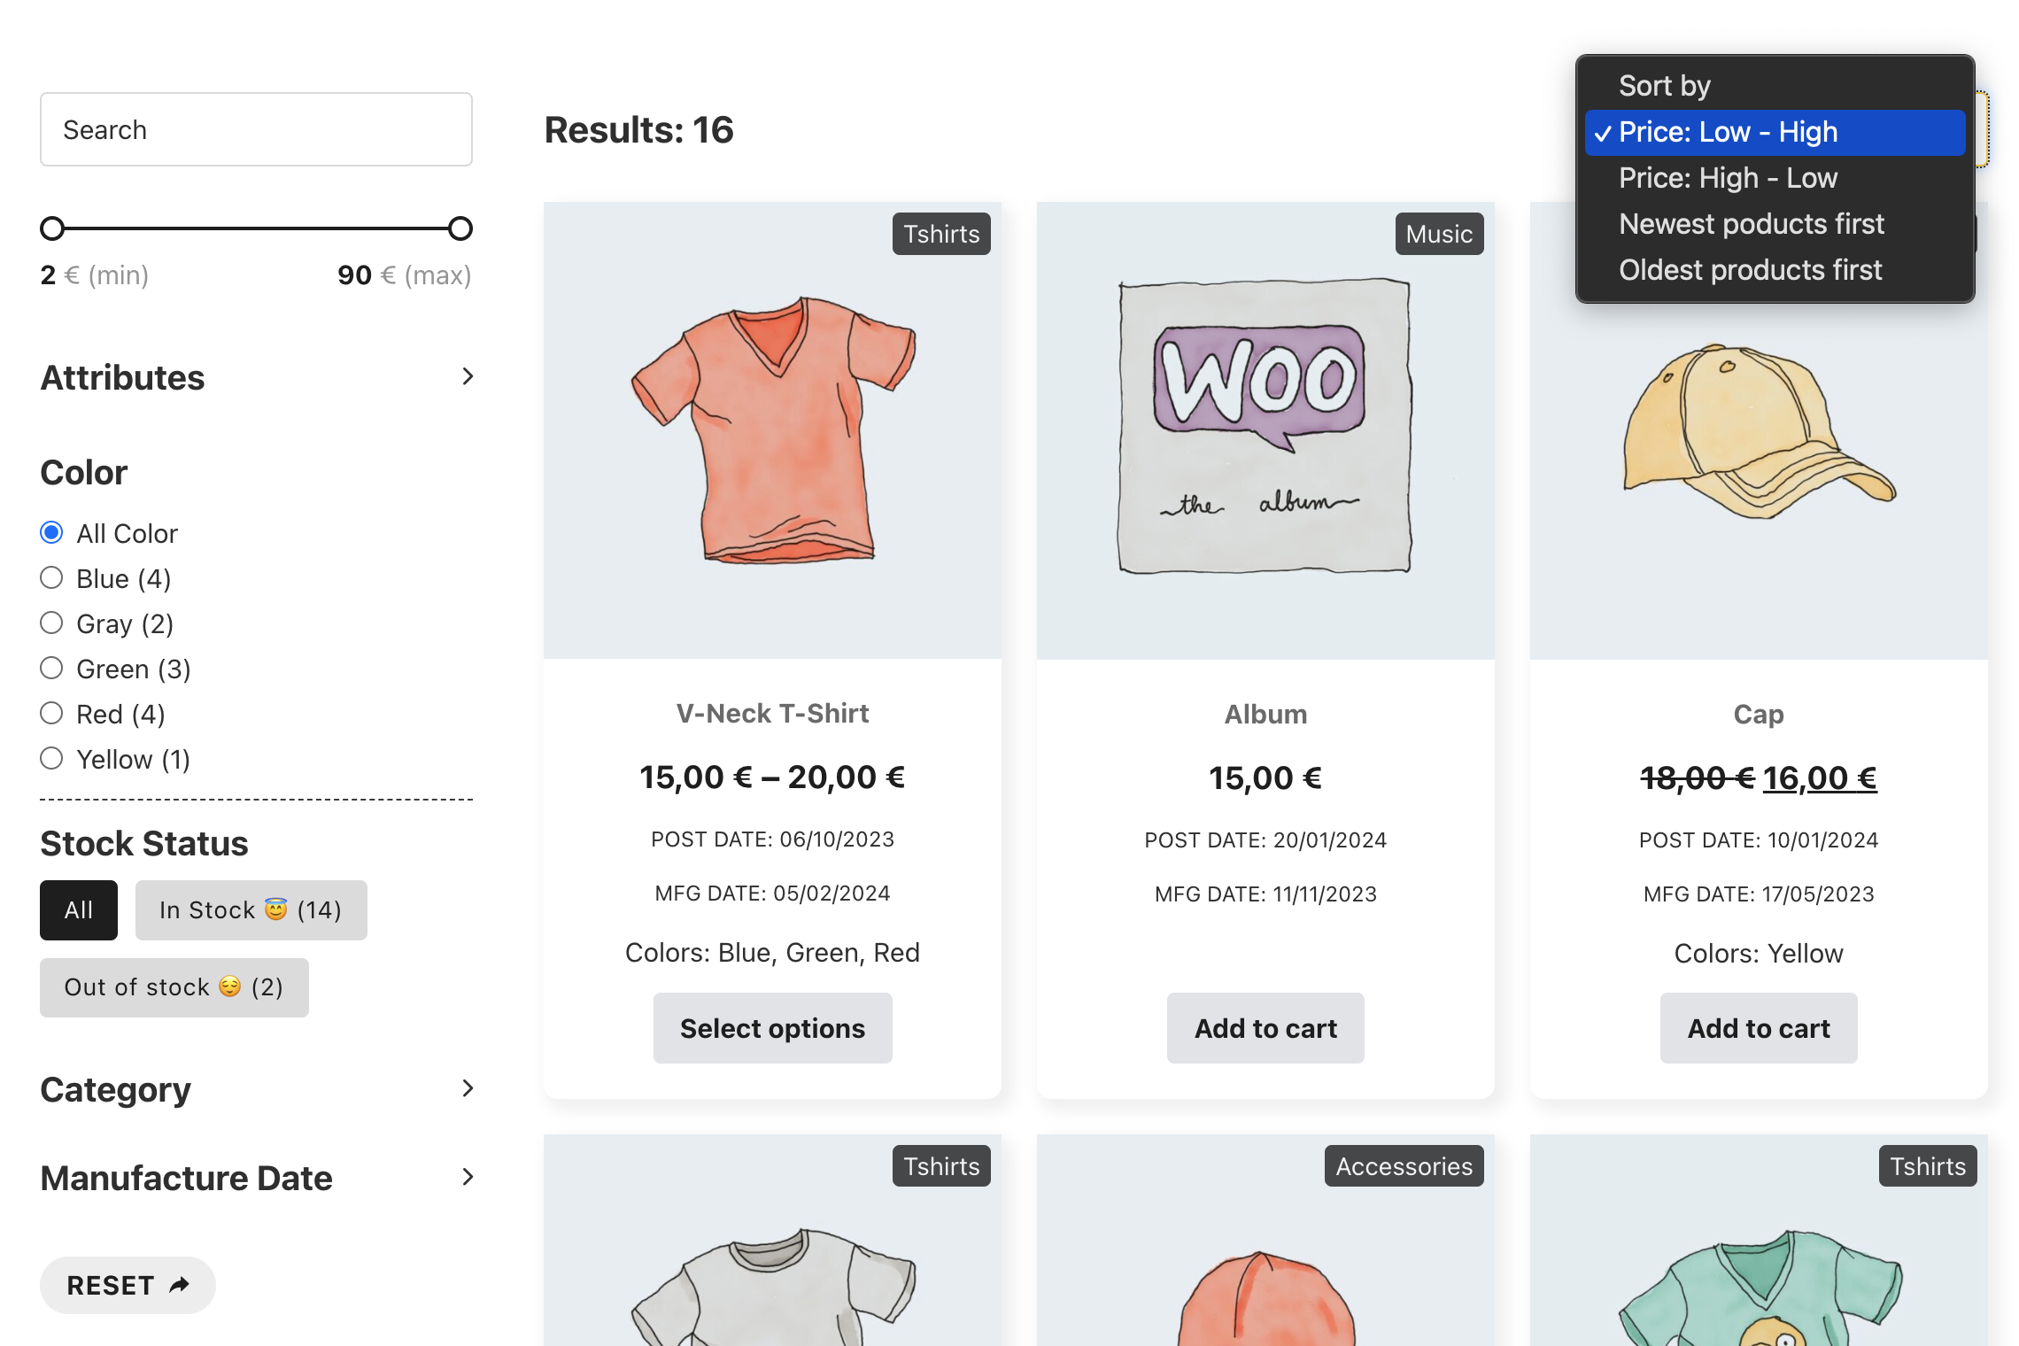Filter by In Stock status

point(251,909)
